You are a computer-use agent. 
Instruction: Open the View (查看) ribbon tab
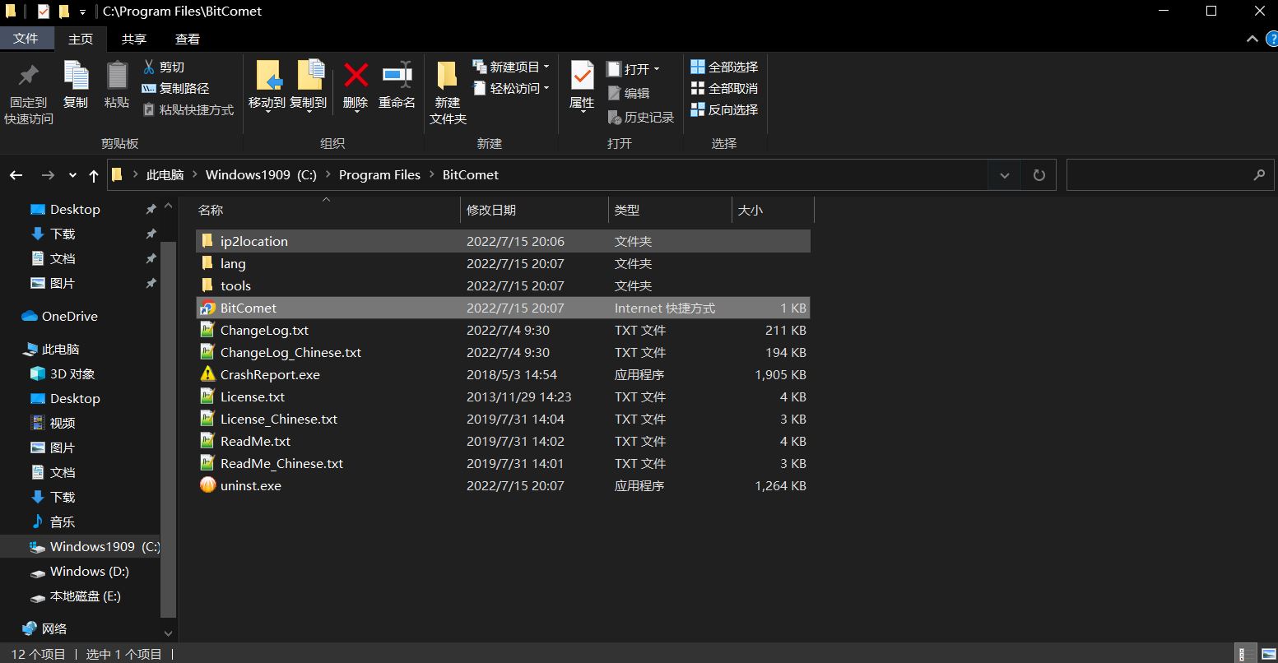[188, 39]
